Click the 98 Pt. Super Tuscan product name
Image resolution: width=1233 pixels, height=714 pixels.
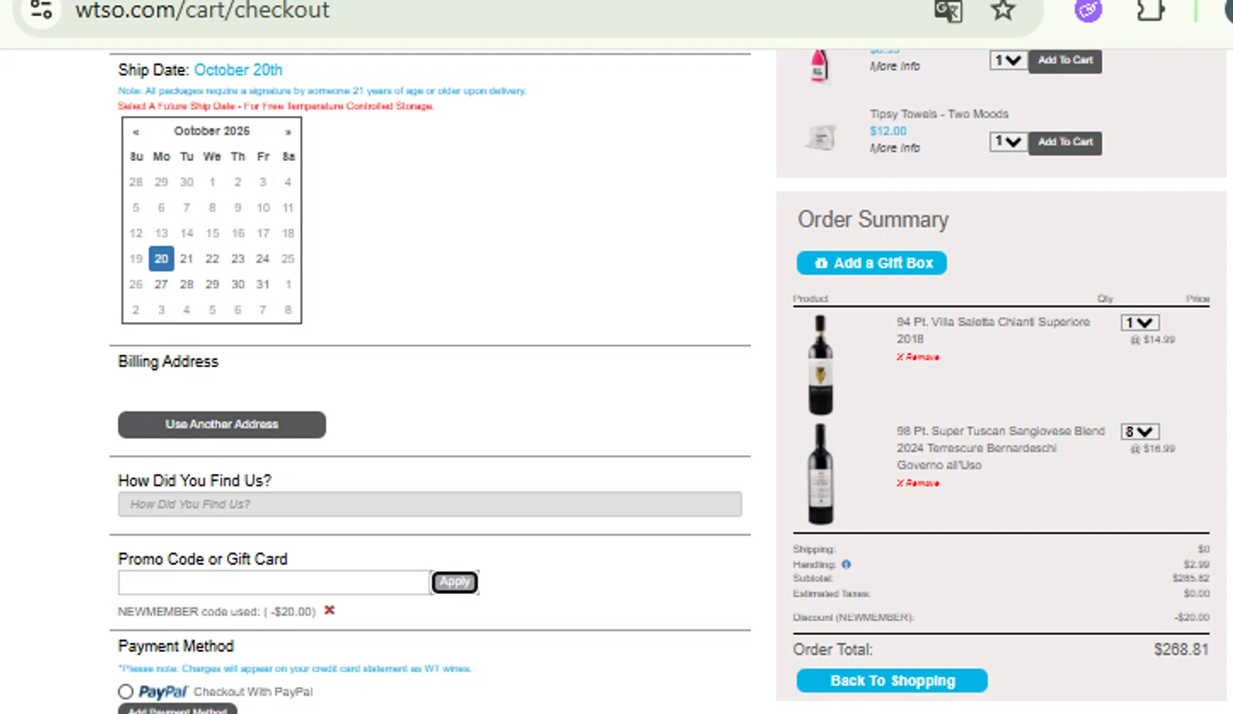coord(1000,448)
